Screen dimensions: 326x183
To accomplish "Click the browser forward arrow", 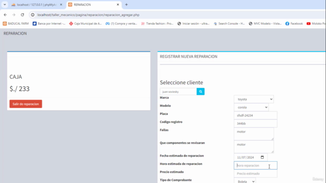I will pos(14,15).
